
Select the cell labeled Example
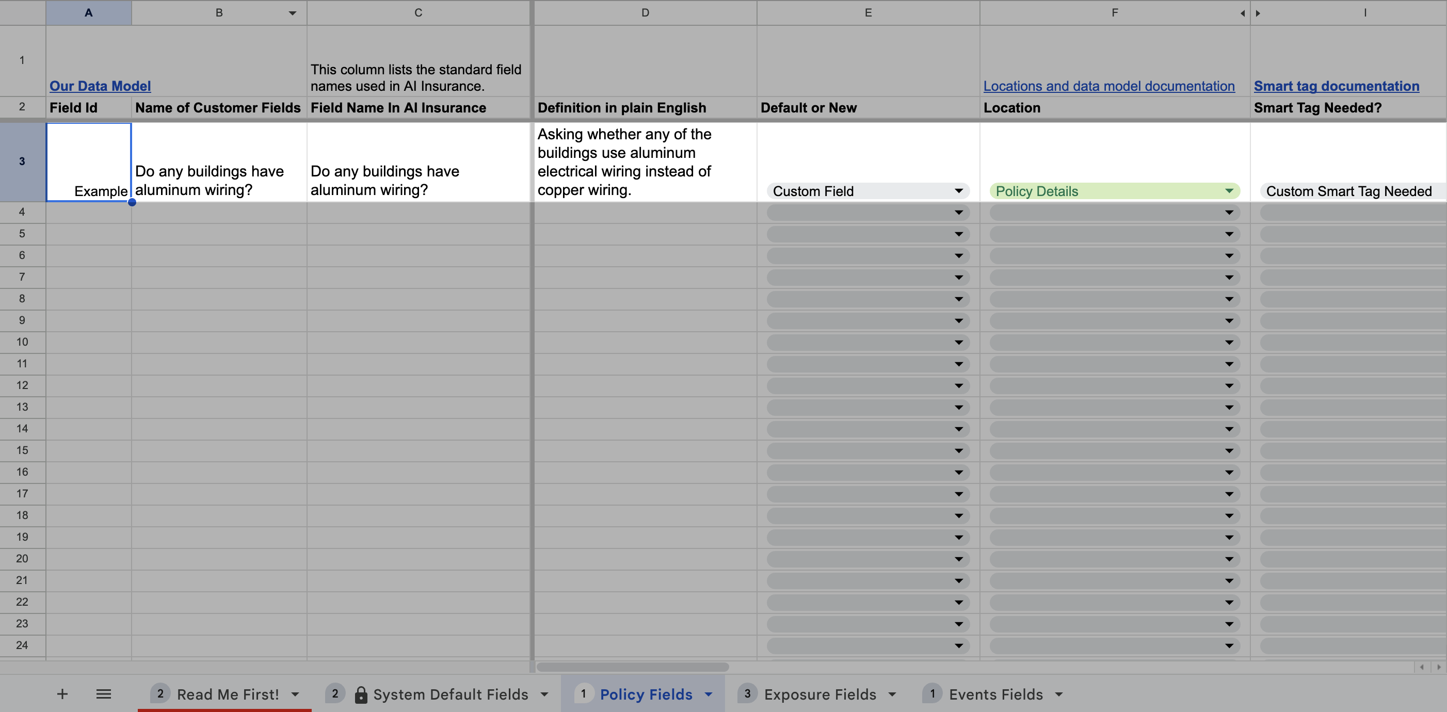pos(88,163)
